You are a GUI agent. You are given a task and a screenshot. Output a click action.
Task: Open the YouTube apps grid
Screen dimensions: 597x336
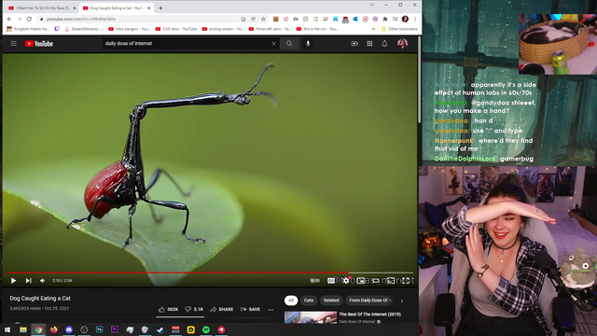tap(369, 44)
